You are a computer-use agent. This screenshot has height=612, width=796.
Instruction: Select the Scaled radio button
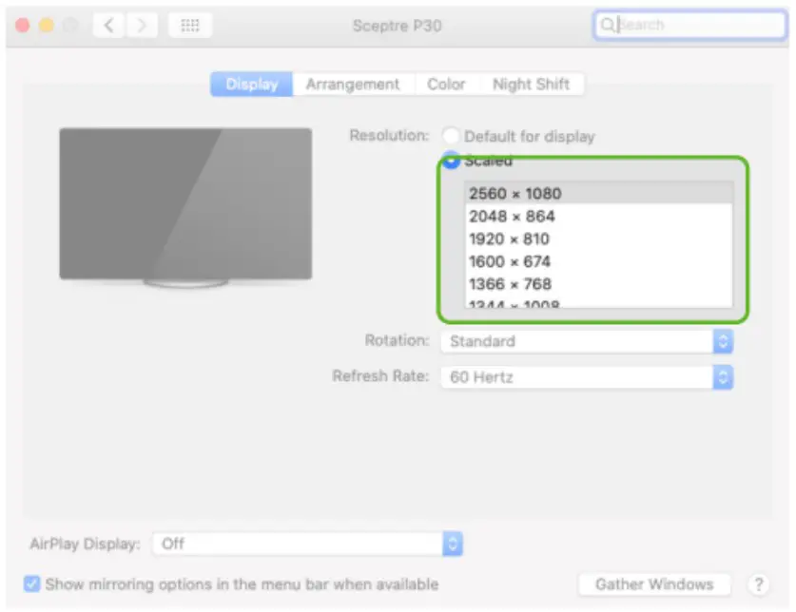pyautogui.click(x=452, y=161)
